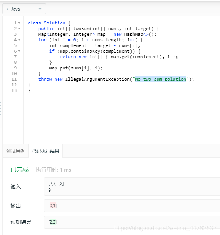Image resolution: width=220 pixels, height=235 pixels.
Task: Click the 输出 label
Action: pyautogui.click(x=16, y=206)
